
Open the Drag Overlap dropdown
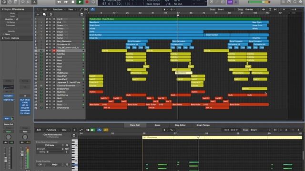[x=252, y=9]
